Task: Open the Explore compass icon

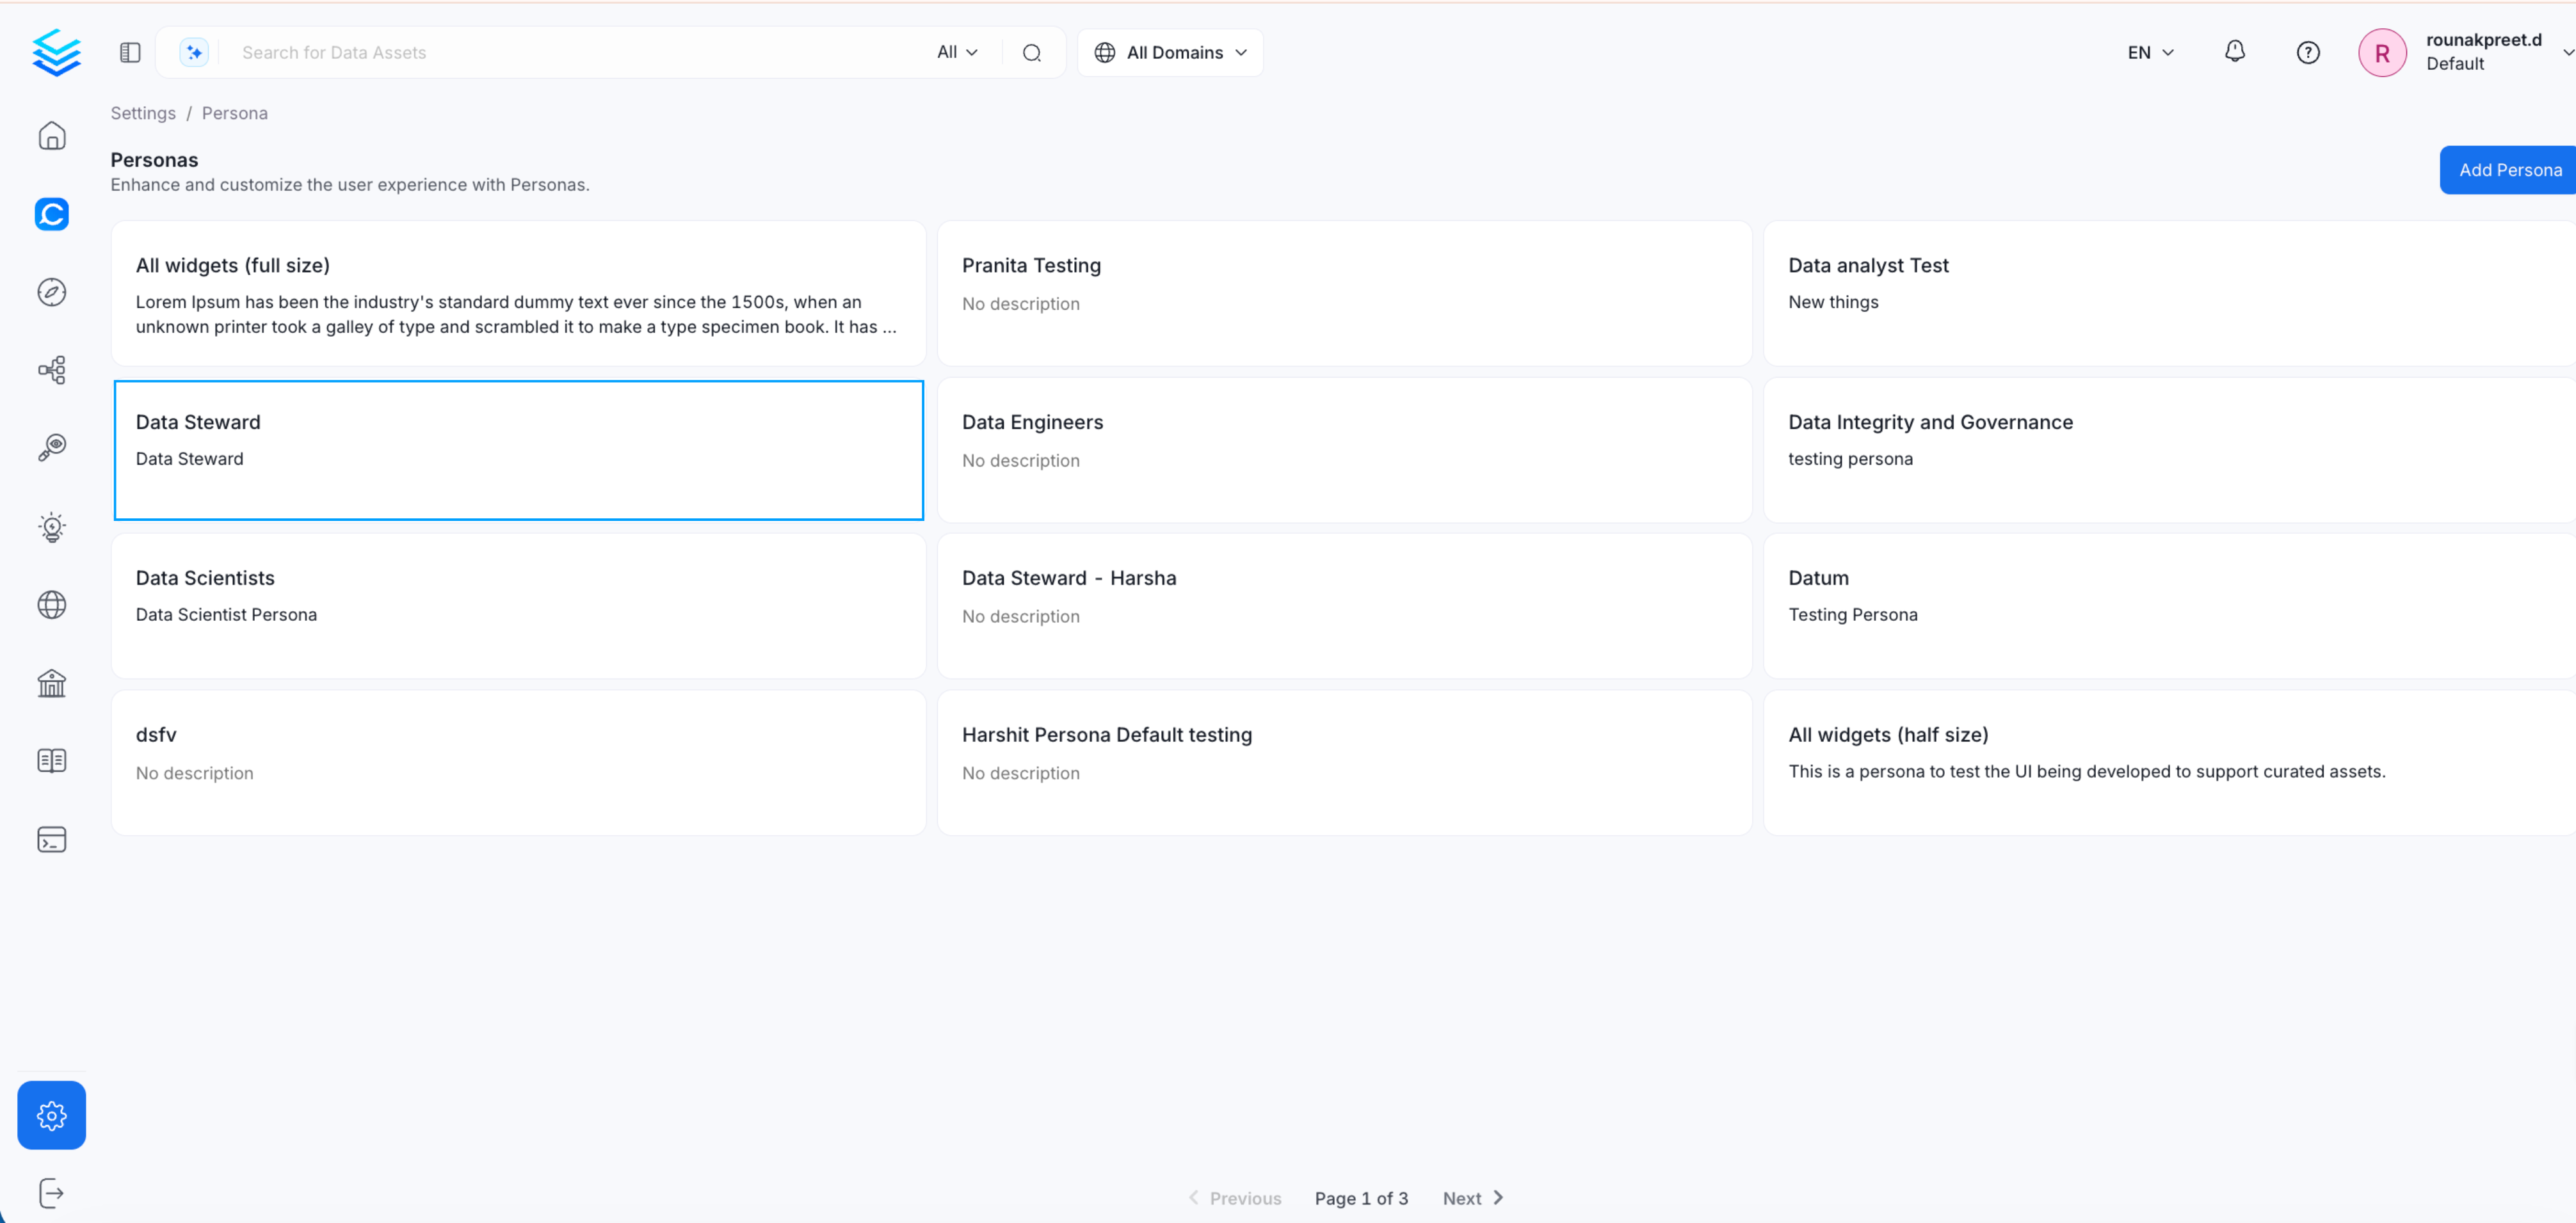Action: click(x=52, y=292)
